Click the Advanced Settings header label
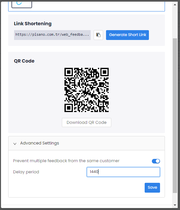180x210 pixels. tap(40, 143)
